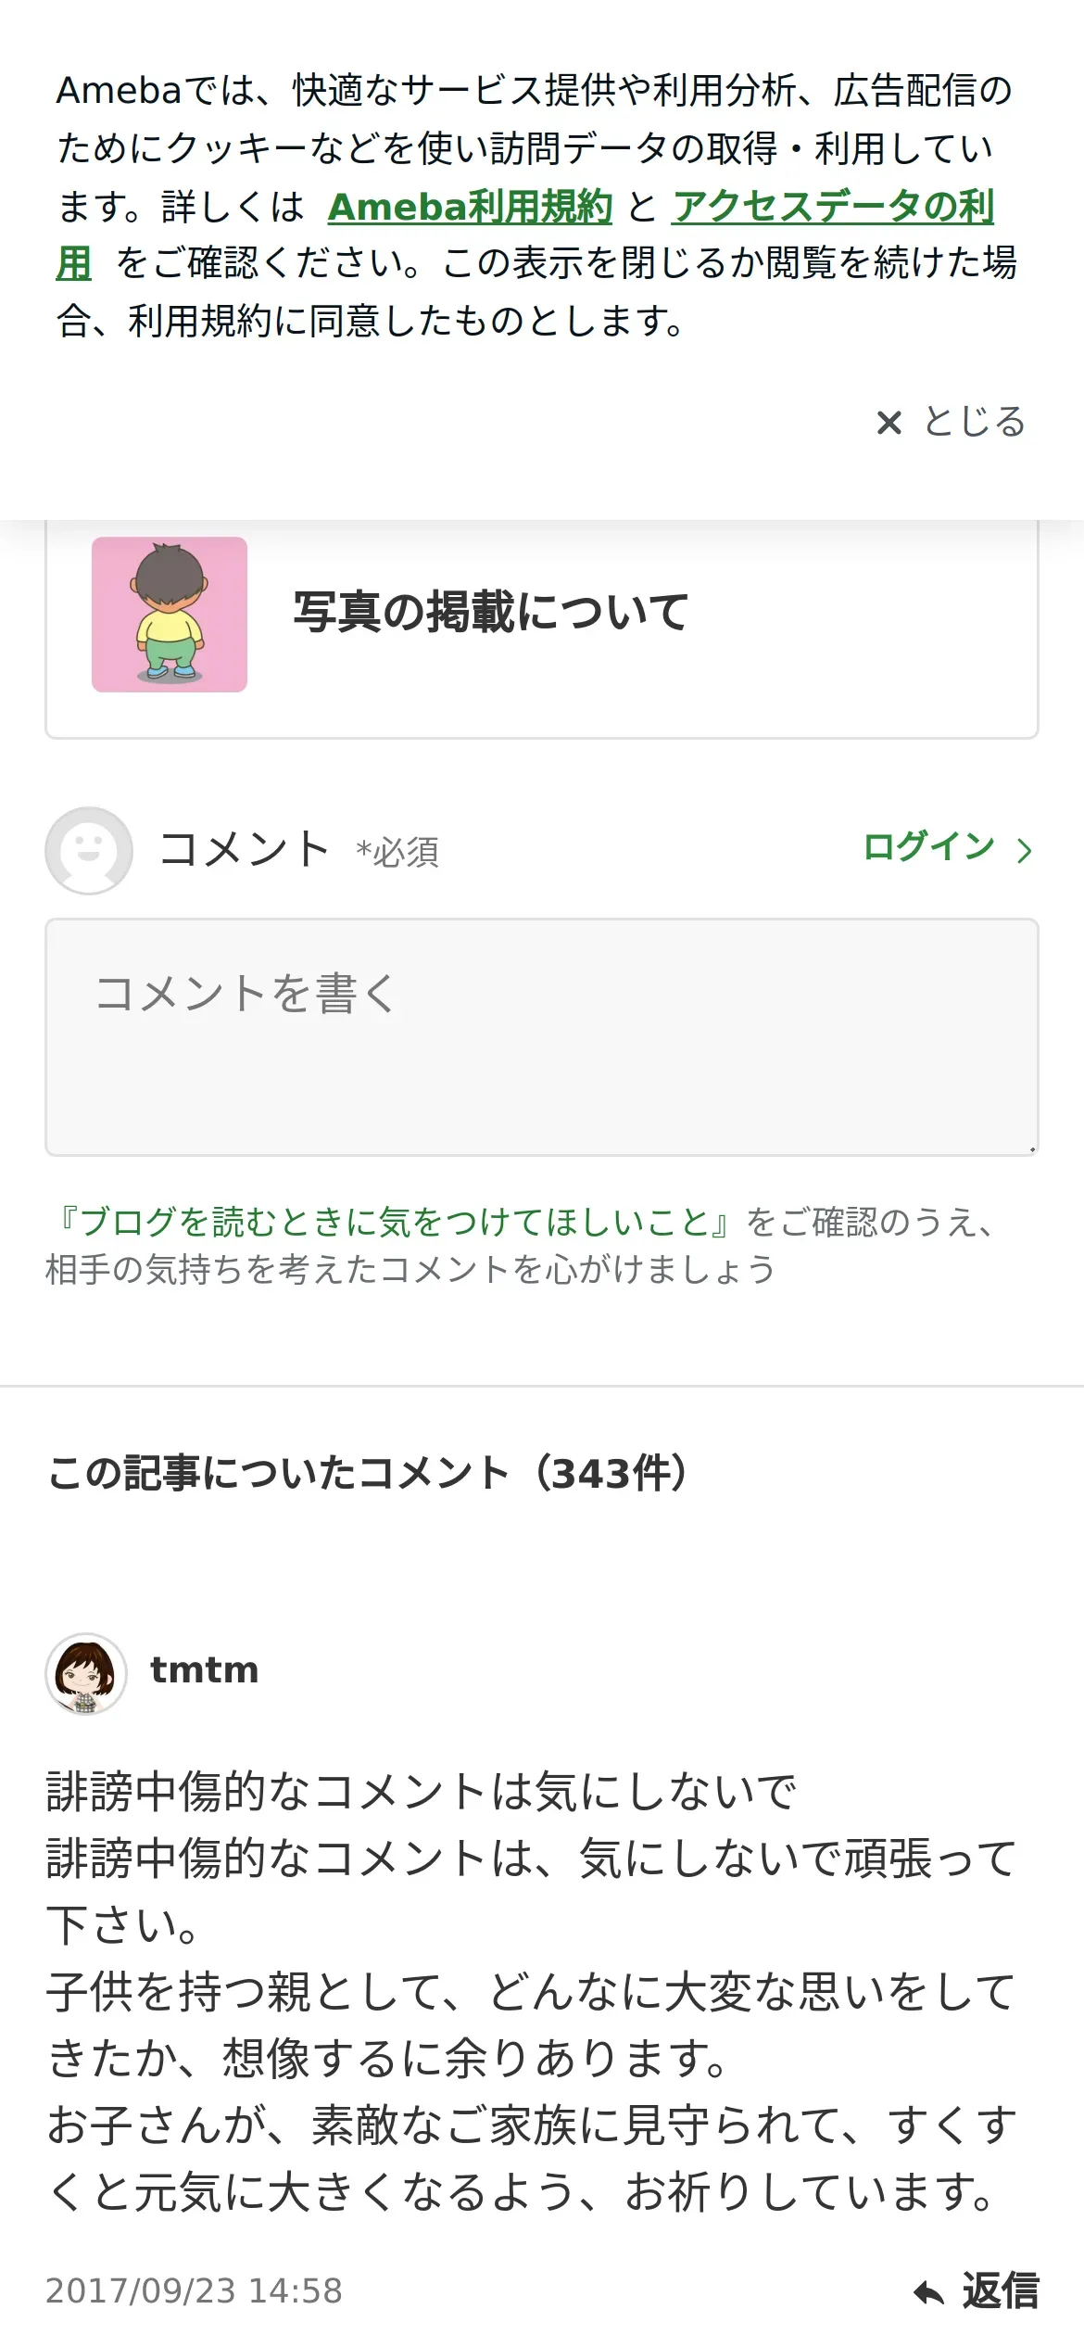Click tmtm's profile avatar picture
Image resolution: width=1084 pixels, height=2347 pixels.
tap(86, 1673)
